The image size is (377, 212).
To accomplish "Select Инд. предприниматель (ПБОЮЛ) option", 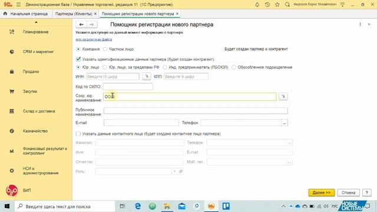I will click(165, 67).
